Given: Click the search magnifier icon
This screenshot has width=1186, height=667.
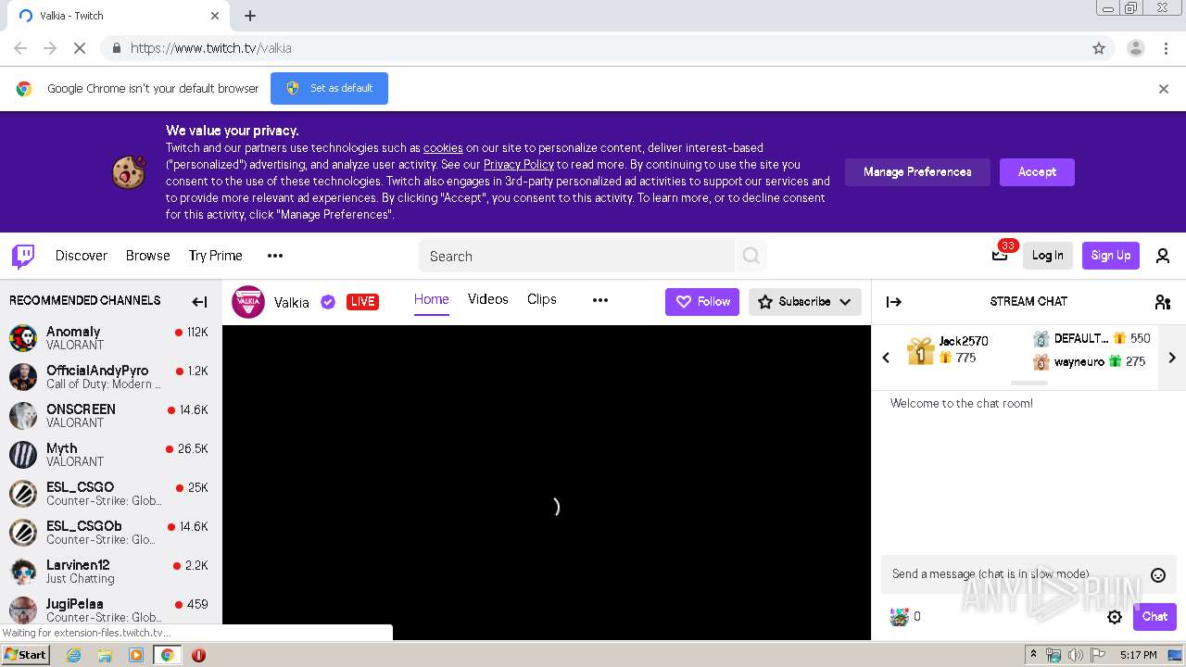Looking at the screenshot, I should [751, 256].
